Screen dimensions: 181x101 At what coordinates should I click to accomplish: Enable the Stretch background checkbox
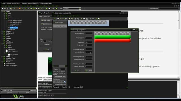pyautogui.click(x=54, y=85)
